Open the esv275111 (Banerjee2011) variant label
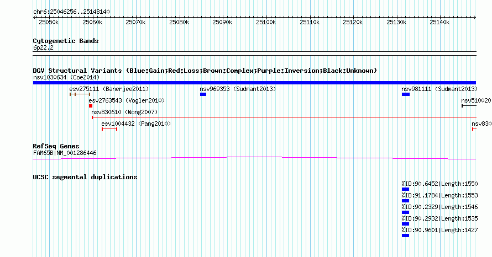 tap(109, 89)
